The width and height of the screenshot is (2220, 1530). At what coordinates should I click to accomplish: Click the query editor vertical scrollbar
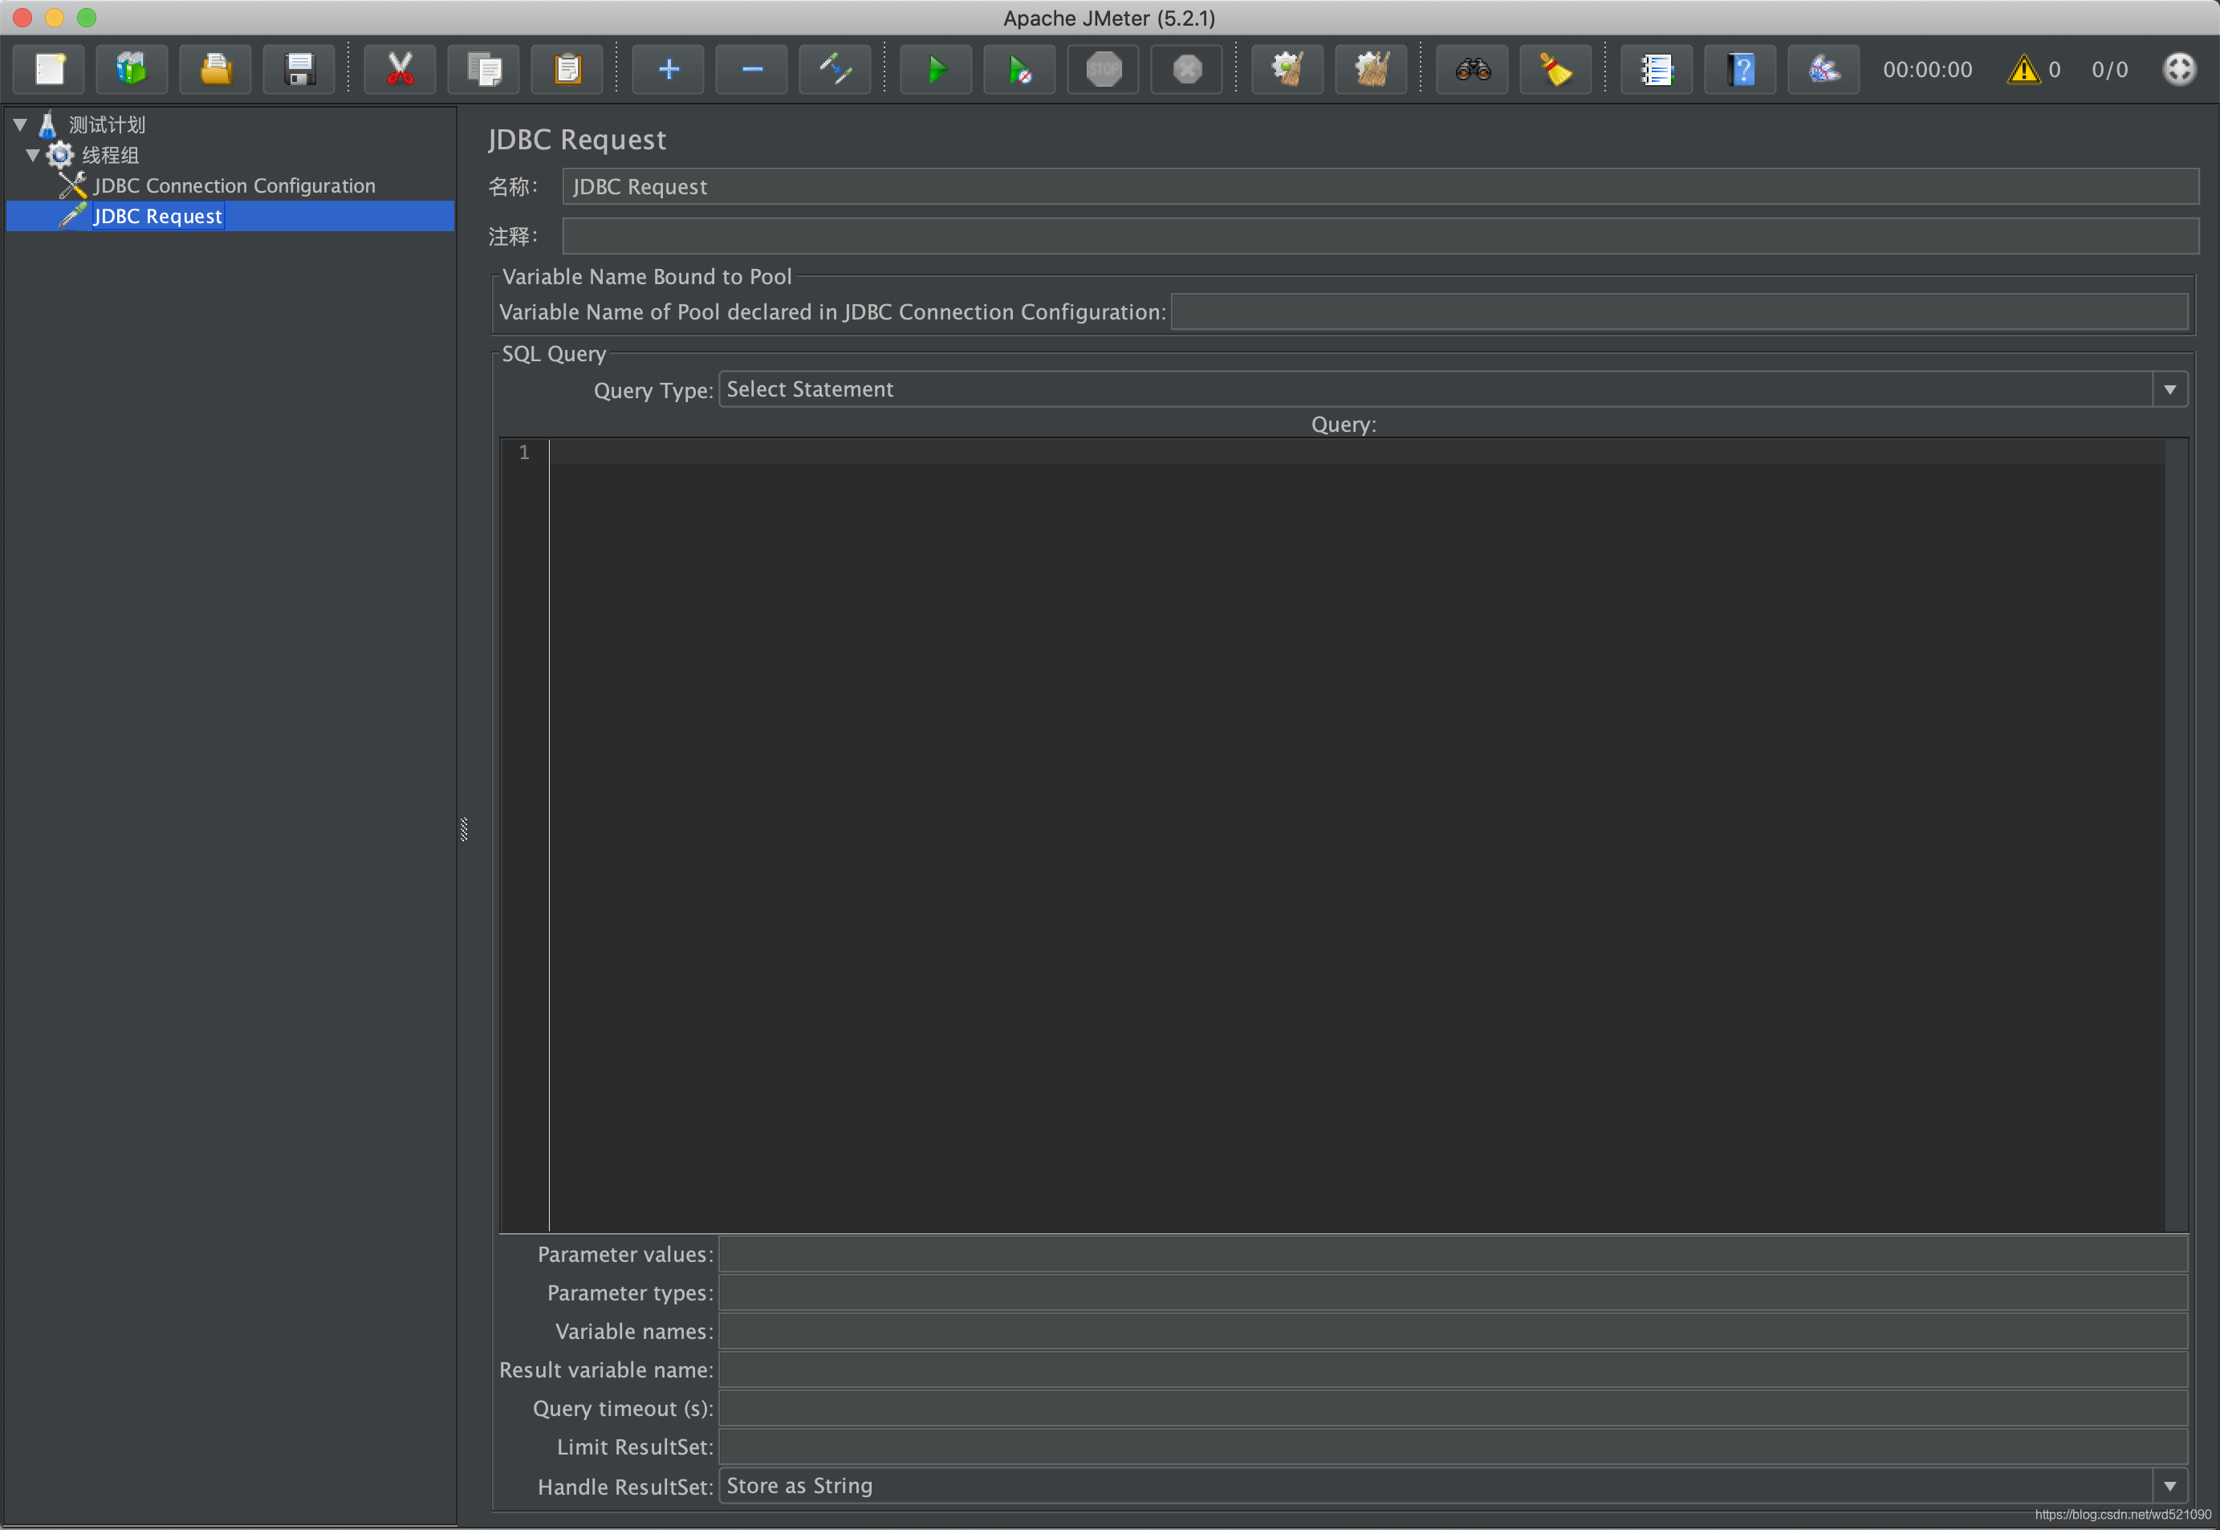2176,834
